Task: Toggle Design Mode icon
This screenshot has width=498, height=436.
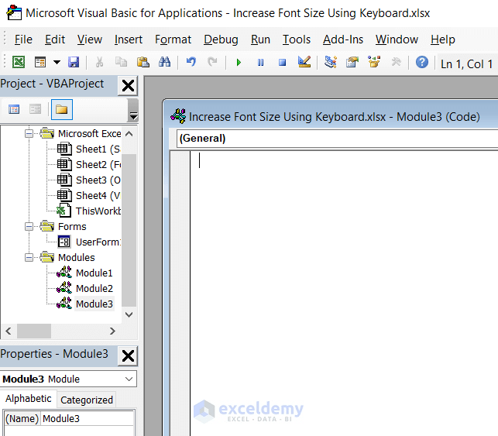Action: pyautogui.click(x=304, y=62)
